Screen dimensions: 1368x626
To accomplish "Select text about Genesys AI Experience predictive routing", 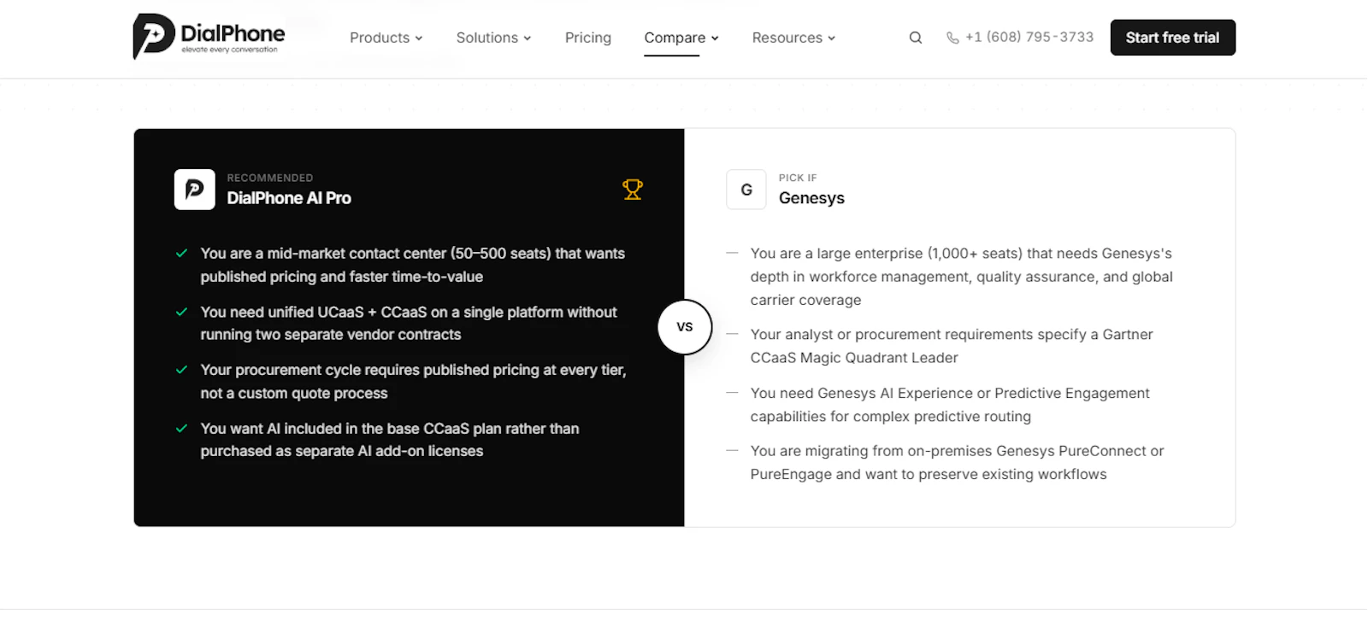I will tap(950, 405).
